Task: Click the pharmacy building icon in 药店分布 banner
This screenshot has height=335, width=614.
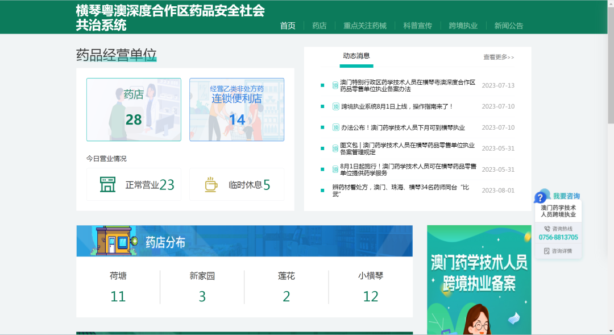Action: (115, 241)
